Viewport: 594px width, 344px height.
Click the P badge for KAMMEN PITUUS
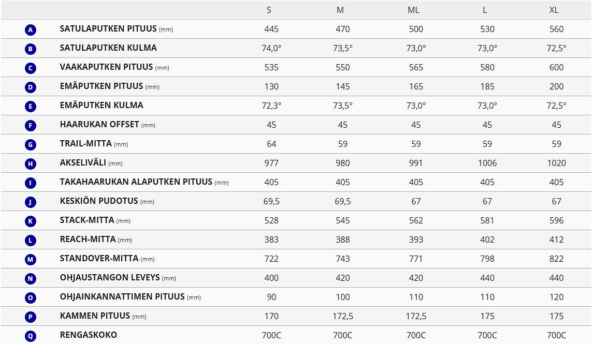coord(31,317)
